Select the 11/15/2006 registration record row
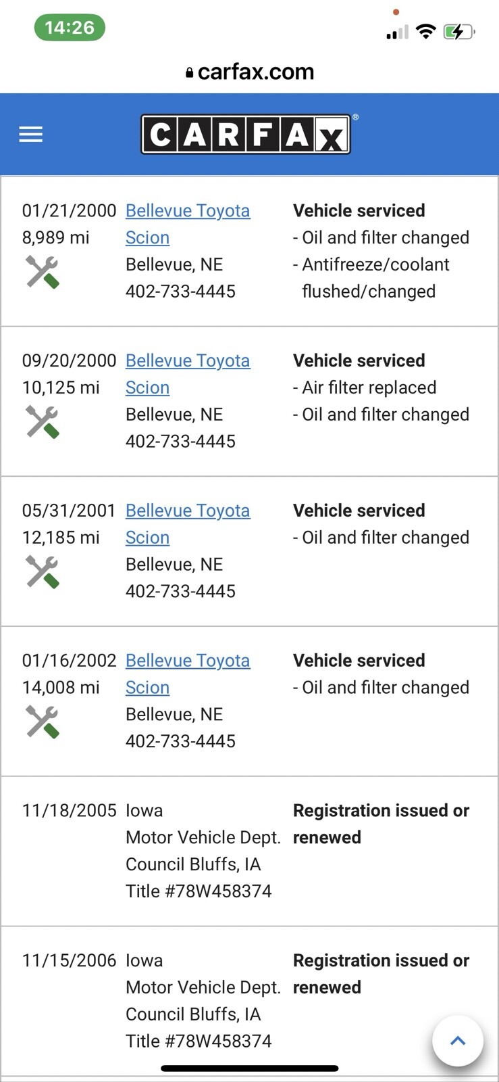This screenshot has width=499, height=1082. [x=249, y=1001]
